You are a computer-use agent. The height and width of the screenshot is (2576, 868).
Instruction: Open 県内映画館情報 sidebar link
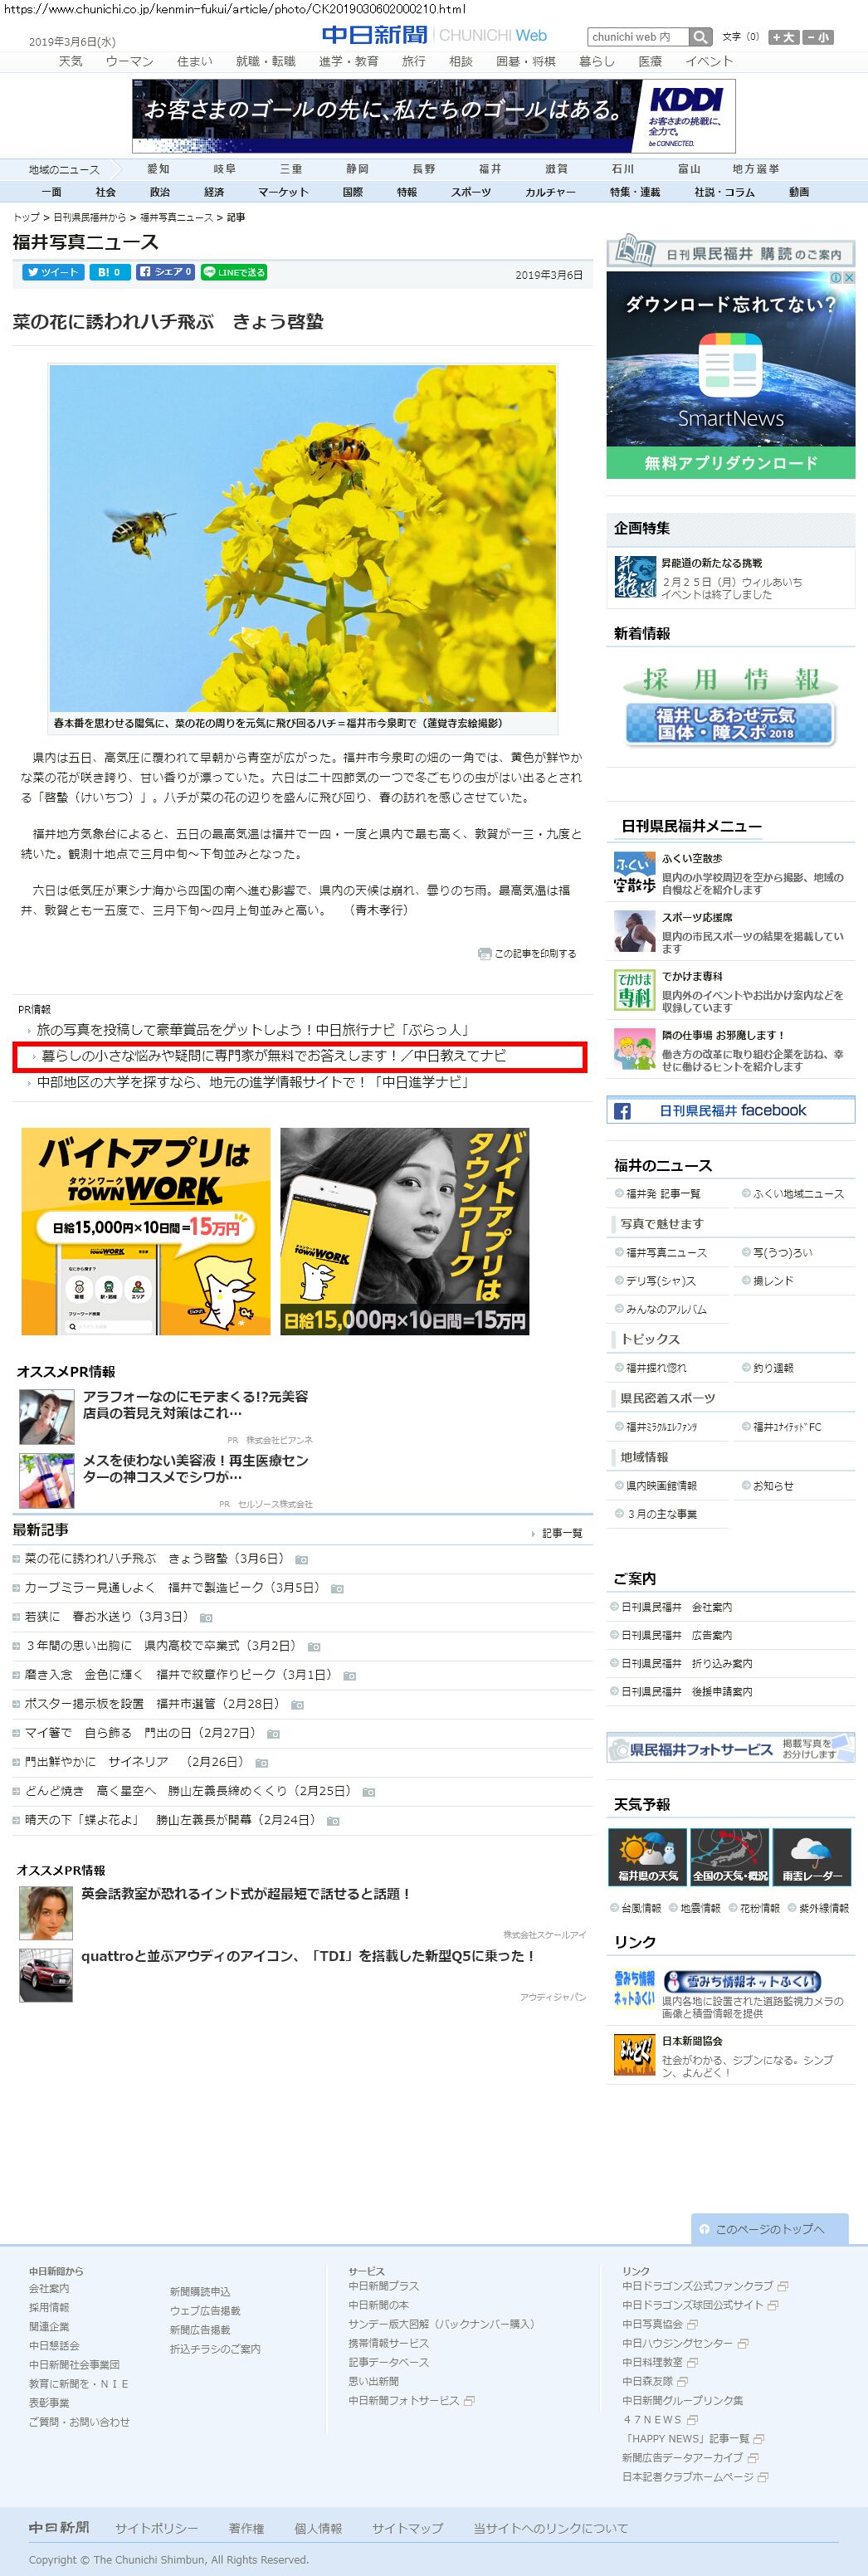(661, 1486)
